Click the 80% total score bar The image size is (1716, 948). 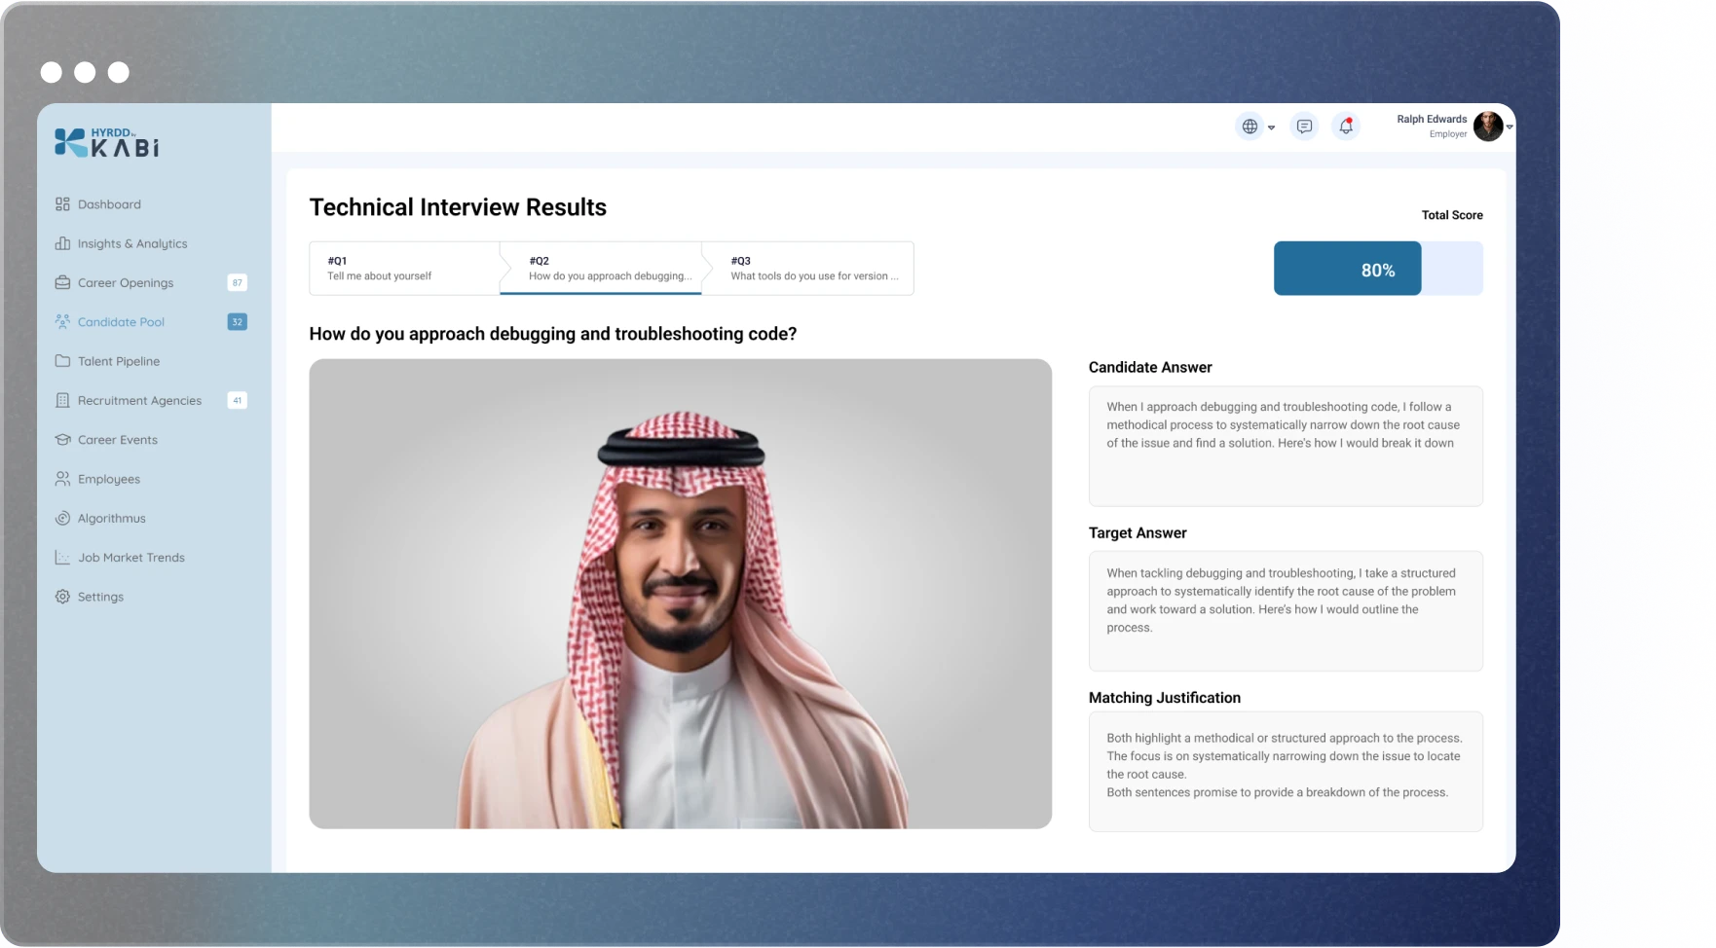pos(1377,270)
